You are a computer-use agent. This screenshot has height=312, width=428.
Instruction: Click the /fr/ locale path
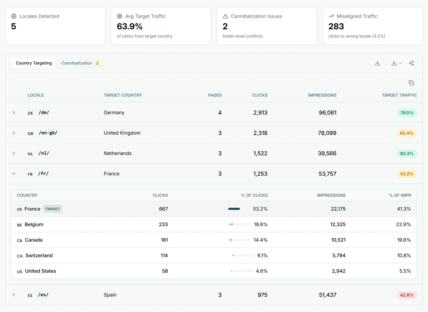click(43, 174)
